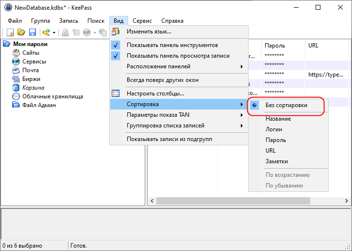Choose Изменить язык…
The image size is (352, 251).
click(179, 31)
